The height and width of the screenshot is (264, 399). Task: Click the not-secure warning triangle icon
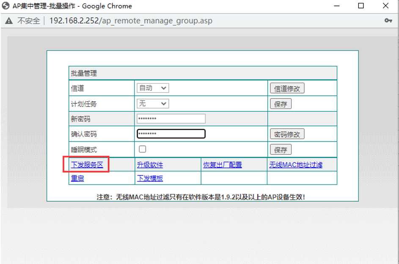(9, 21)
